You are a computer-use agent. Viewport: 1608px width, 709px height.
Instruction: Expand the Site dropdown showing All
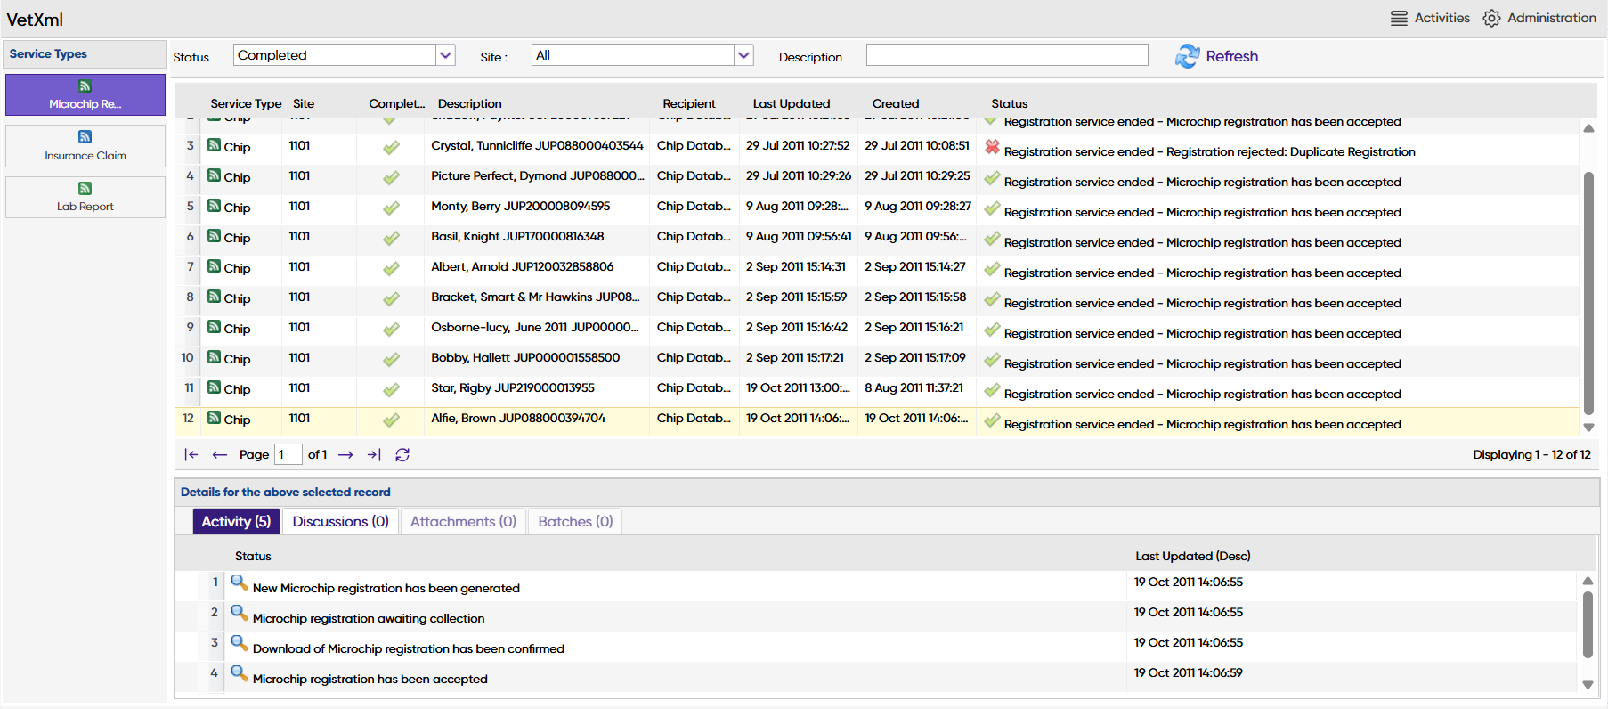(744, 55)
